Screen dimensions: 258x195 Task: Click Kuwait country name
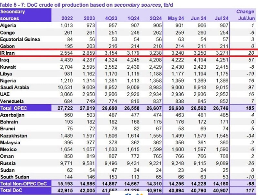[8, 67]
